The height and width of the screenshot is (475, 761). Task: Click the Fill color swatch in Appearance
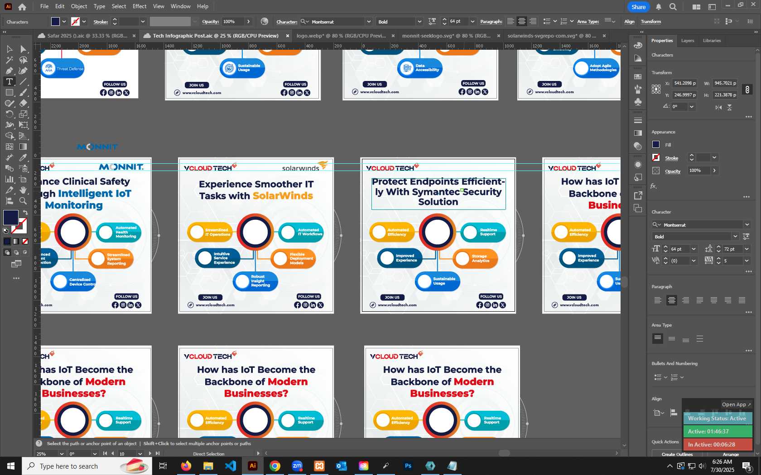[655, 144]
